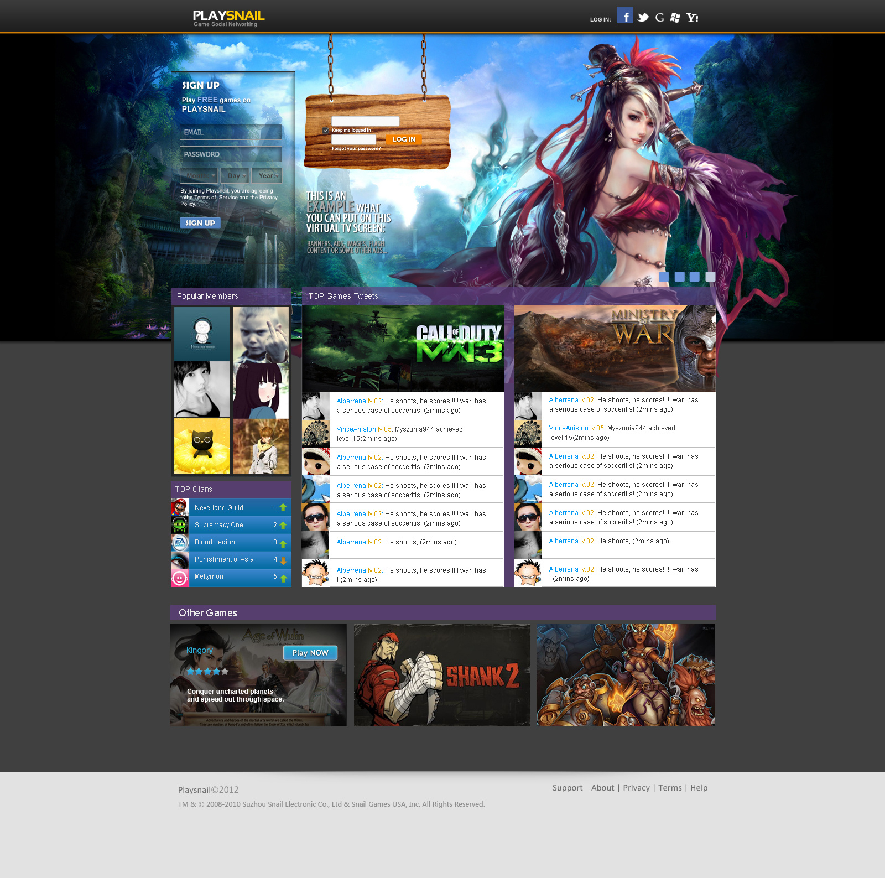The width and height of the screenshot is (885, 878).
Task: Log in with the Google G icon
Action: pyautogui.click(x=659, y=18)
